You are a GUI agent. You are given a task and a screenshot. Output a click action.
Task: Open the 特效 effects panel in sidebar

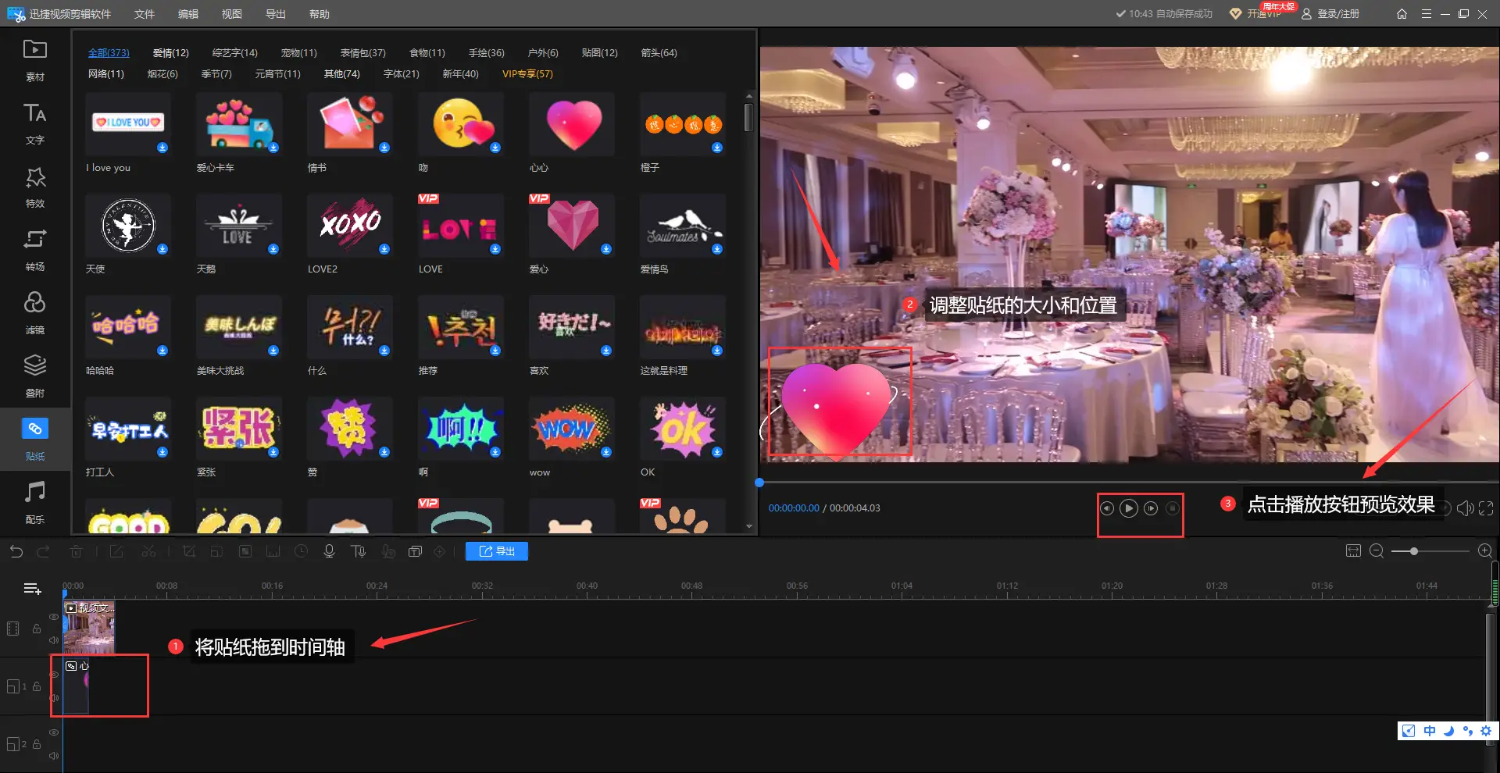pyautogui.click(x=34, y=187)
